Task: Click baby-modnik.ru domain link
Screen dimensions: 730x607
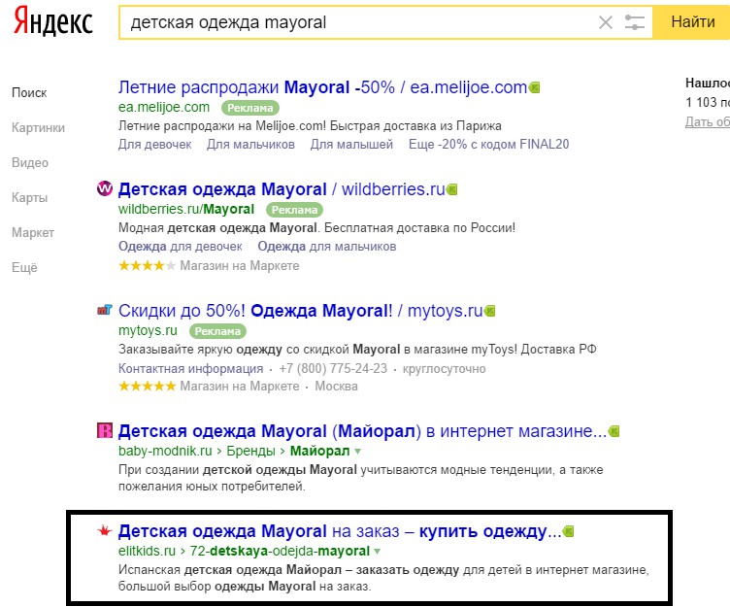Action: (165, 451)
